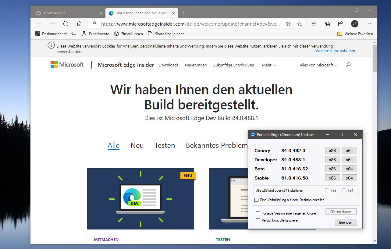Click the NEU badge on DEV card
The height and width of the screenshot is (249, 391).
coord(188,176)
